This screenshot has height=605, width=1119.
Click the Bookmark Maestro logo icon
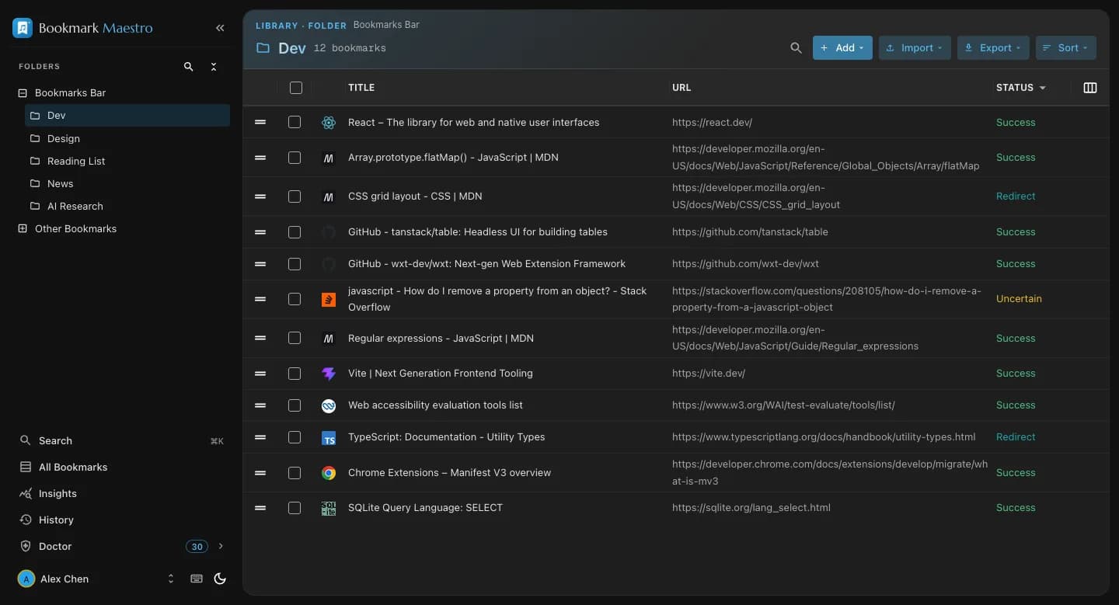coord(23,28)
